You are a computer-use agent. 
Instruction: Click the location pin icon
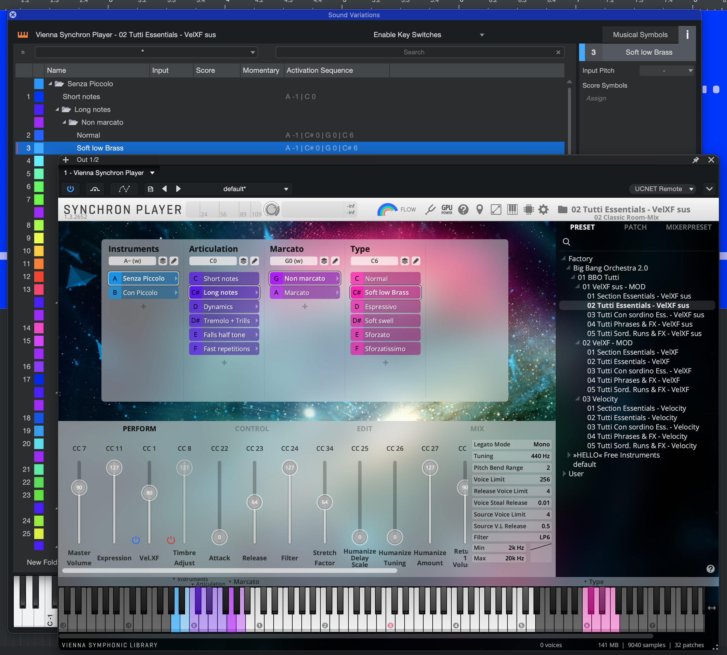pos(480,209)
